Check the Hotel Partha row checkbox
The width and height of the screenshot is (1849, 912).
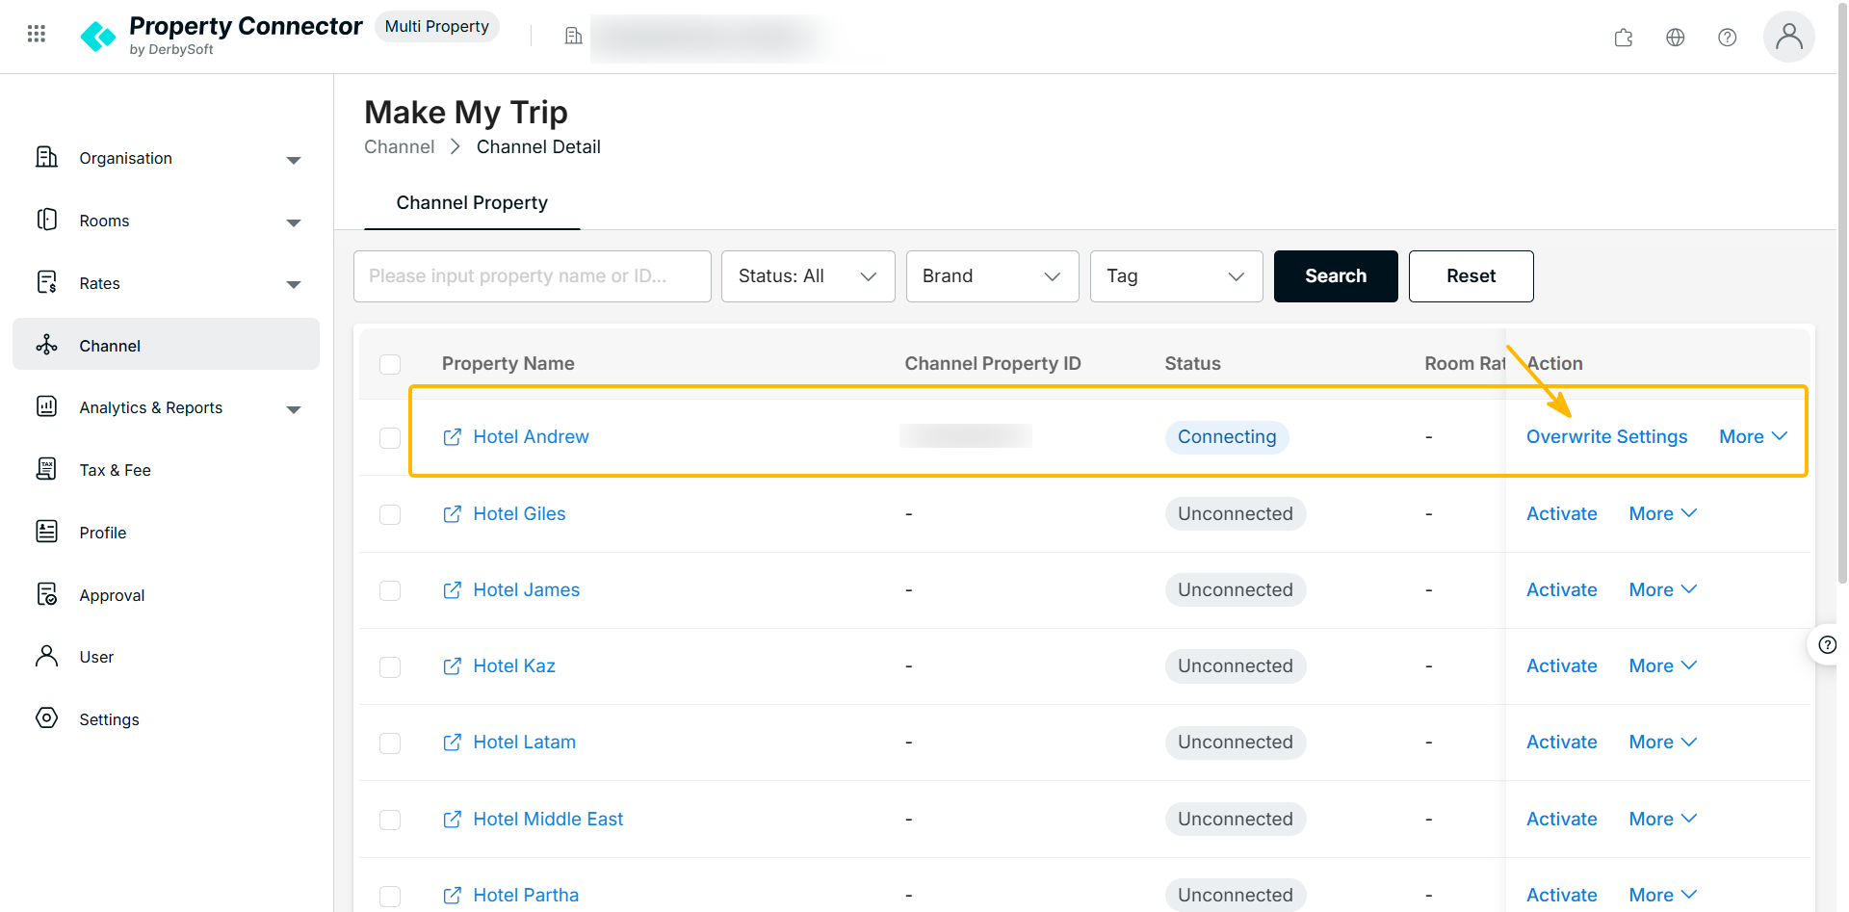click(x=390, y=896)
